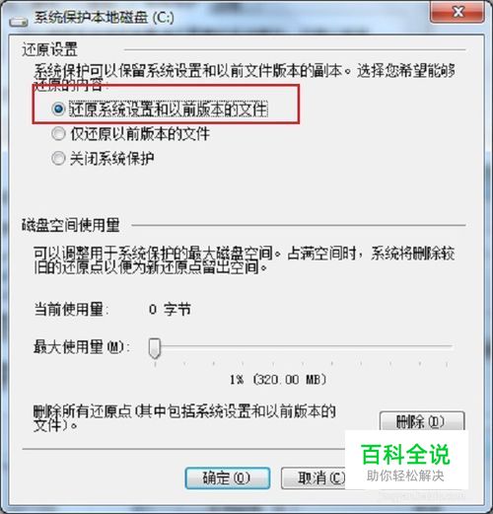The height and width of the screenshot is (514, 493).
Task: Click the drive icon in title bar
Action: point(19,22)
